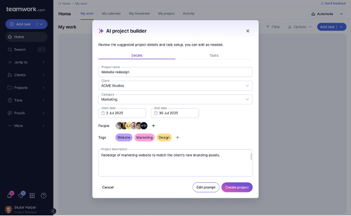Viewport: 351px width, 216px height.
Task: Click the Send feedback icon
Action: coord(322,3)
